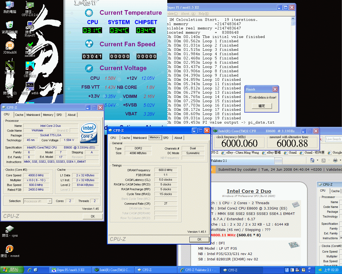Open the dropdown arrow beside the Print icon
The image size is (342, 274).
tap(340, 160)
